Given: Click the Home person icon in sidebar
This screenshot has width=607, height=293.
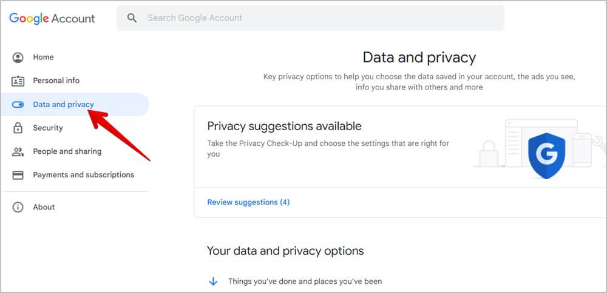Looking at the screenshot, I should (x=18, y=58).
